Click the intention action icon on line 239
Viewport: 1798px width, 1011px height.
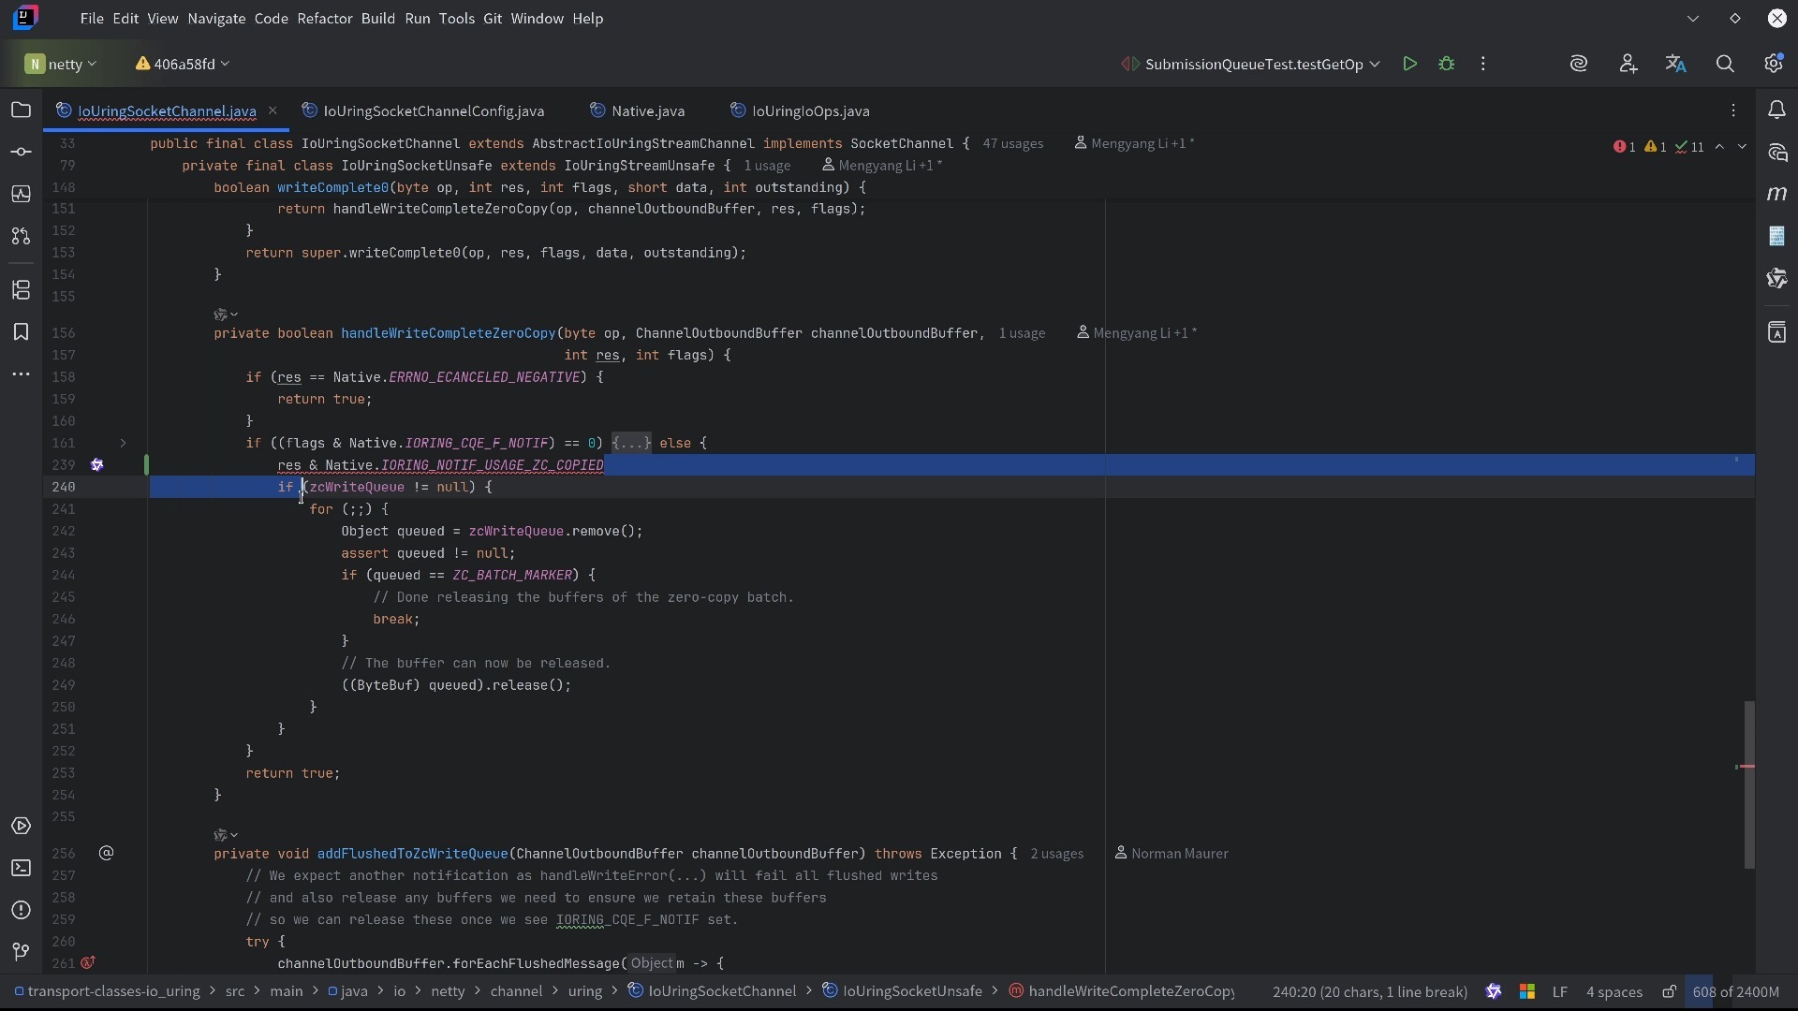pyautogui.click(x=96, y=465)
